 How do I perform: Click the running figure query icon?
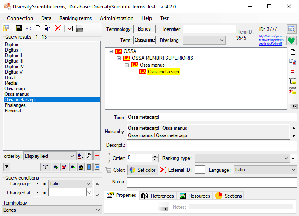point(89,156)
